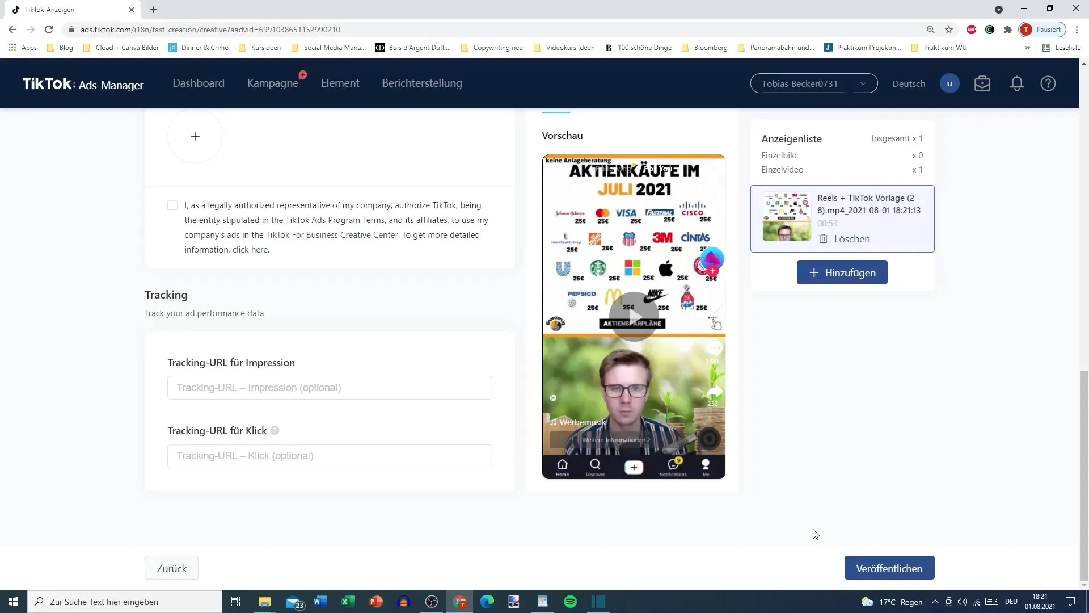Reload the page
Screen dimensions: 1089x613
49,30
